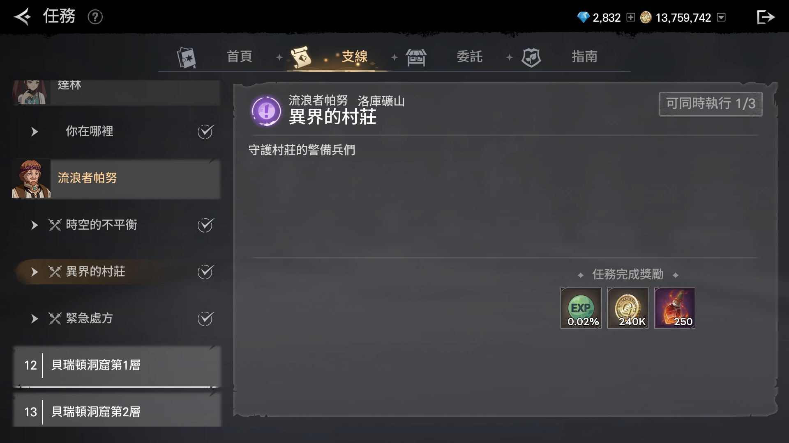The image size is (789, 443).
Task: Expand the 異界的村莊 quest arrow
Action: pyautogui.click(x=35, y=272)
